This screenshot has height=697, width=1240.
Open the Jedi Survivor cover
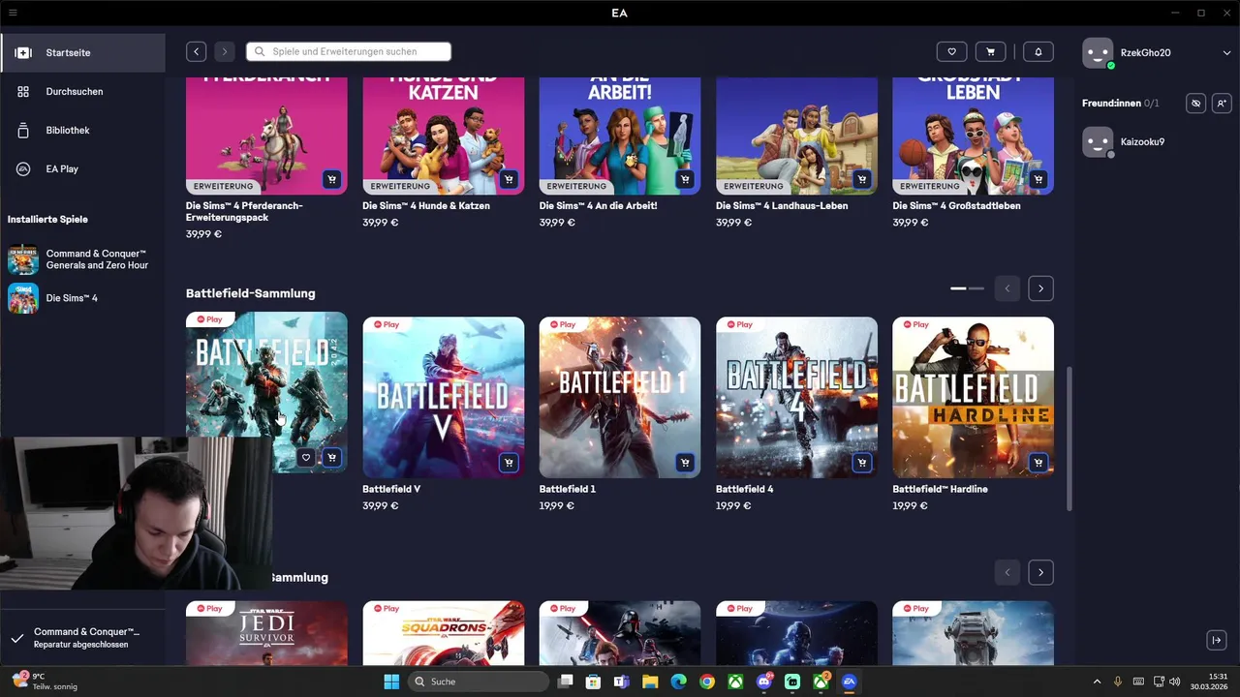pos(266,633)
